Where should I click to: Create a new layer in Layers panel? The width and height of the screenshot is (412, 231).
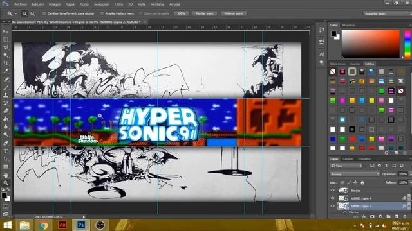[397, 217]
